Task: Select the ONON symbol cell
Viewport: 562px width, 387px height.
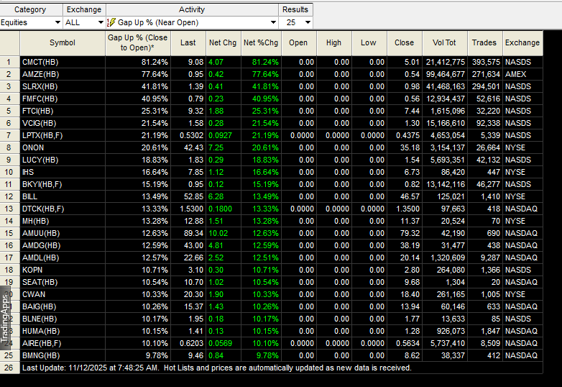Action: 63,147
